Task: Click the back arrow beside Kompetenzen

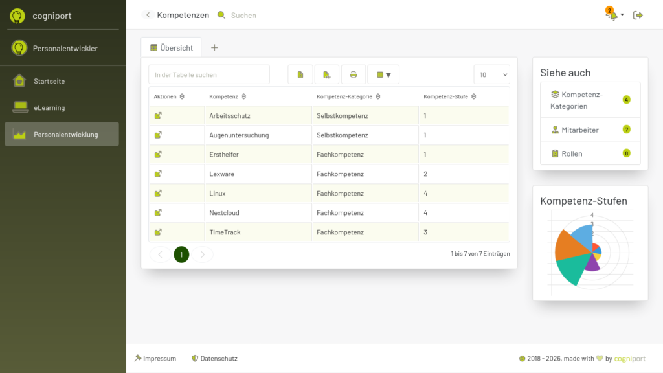Action: pyautogui.click(x=148, y=15)
